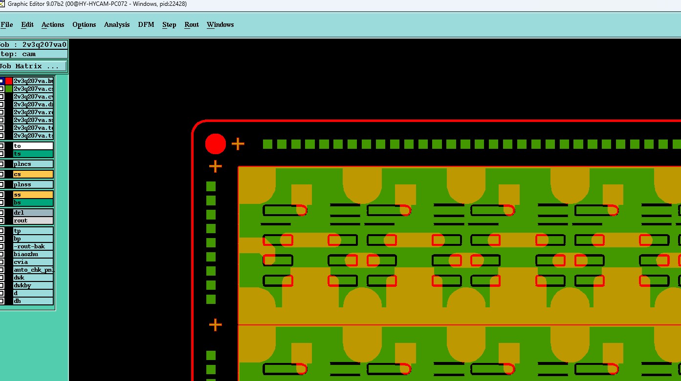Select the orange 'ss' layer row
Image resolution: width=681 pixels, height=381 pixels.
pos(33,195)
